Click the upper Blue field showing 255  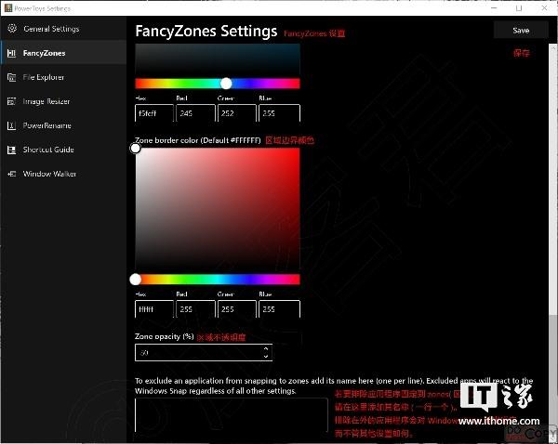279,113
